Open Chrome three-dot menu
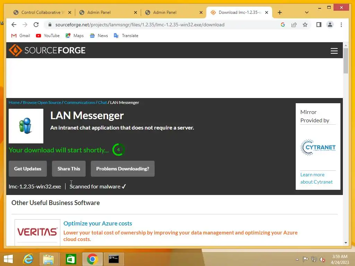 pos(341,25)
